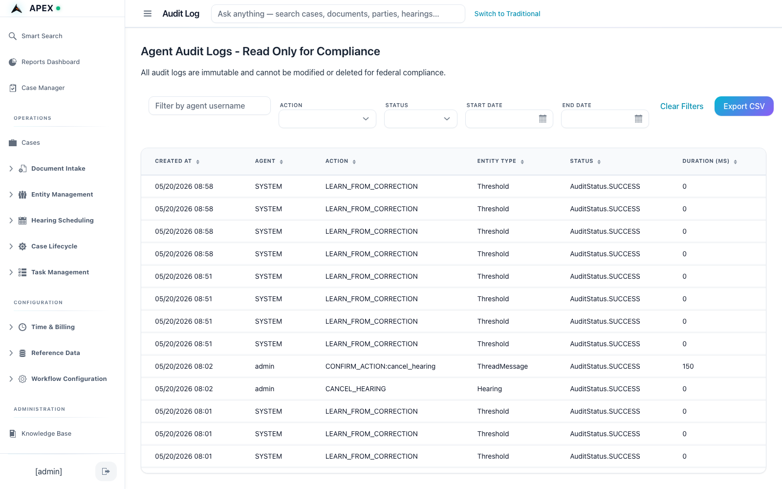Click the Cases briefcase icon
This screenshot has width=782, height=489.
coord(13,143)
